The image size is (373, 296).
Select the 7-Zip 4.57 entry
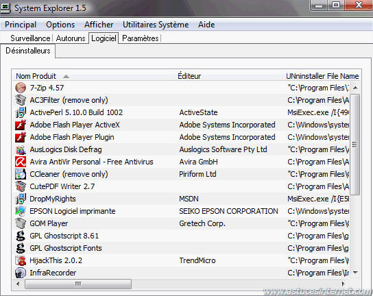(47, 88)
